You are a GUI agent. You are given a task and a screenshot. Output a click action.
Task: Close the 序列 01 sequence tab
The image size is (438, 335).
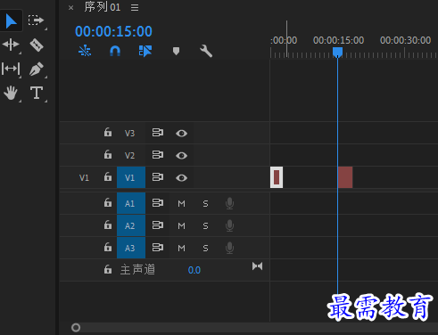70,8
